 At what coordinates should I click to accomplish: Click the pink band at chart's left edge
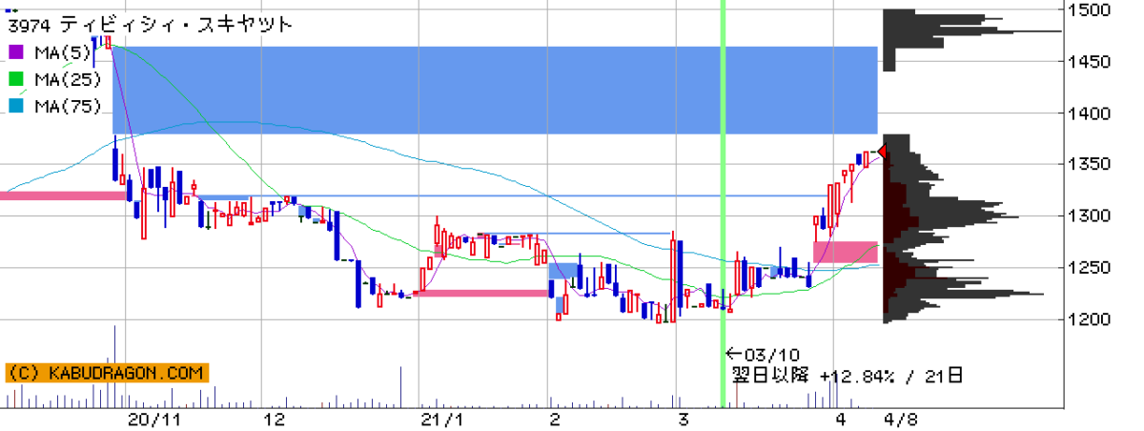tap(63, 195)
